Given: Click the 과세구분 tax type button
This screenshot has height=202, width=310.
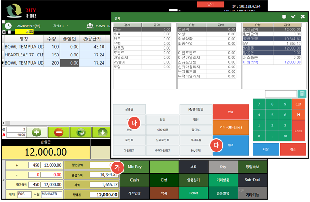Looking at the screenshot, I should 196,140.
